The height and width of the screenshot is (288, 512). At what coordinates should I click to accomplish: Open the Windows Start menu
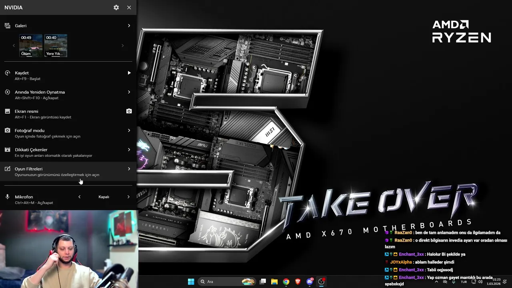[191, 282]
